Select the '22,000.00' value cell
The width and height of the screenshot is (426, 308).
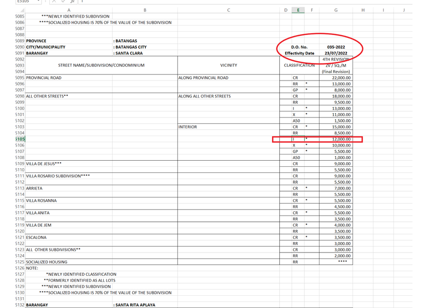click(336, 78)
